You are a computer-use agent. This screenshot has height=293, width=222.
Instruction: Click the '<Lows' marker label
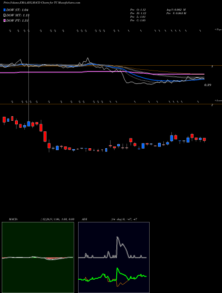click(x=218, y=100)
